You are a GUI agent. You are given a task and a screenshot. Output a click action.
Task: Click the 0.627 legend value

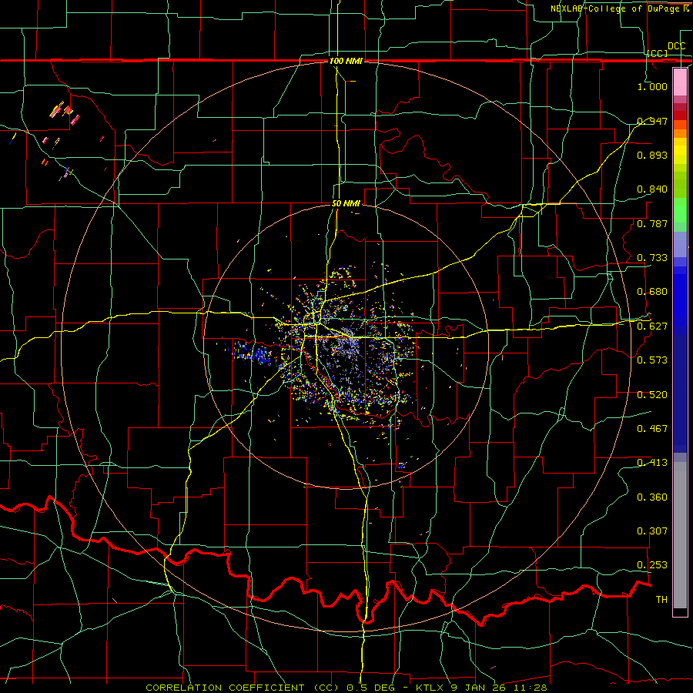[652, 326]
